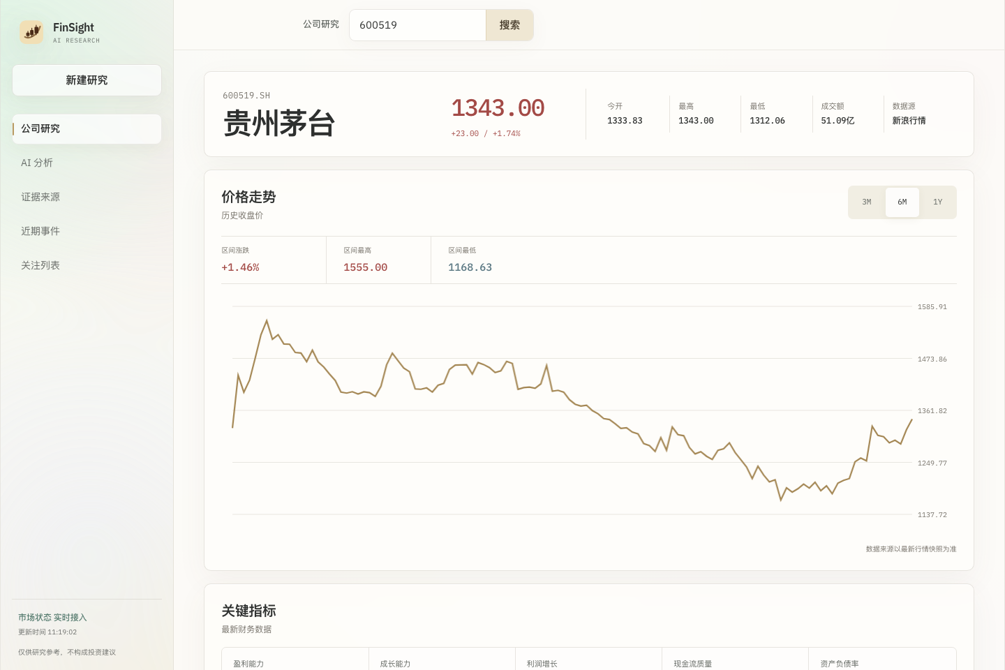Click the 关键指标 section heading
Image resolution: width=1005 pixels, height=670 pixels.
coord(248,611)
